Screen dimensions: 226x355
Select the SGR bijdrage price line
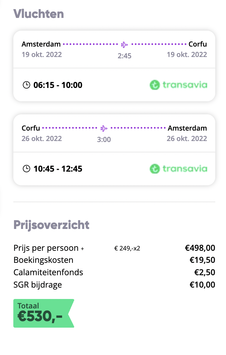pyautogui.click(x=114, y=285)
